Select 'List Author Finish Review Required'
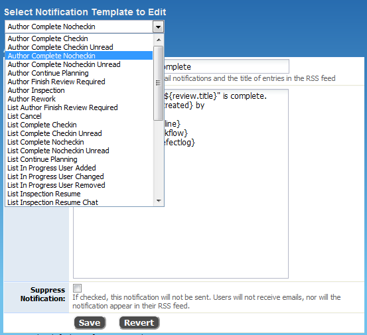Image resolution: width=367 pixels, height=335 pixels. [x=80, y=107]
